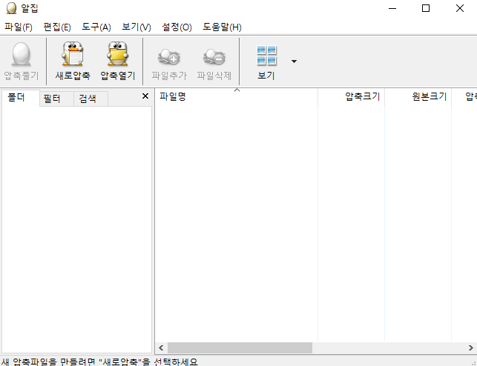Open the 보기(V) menu

tap(136, 27)
